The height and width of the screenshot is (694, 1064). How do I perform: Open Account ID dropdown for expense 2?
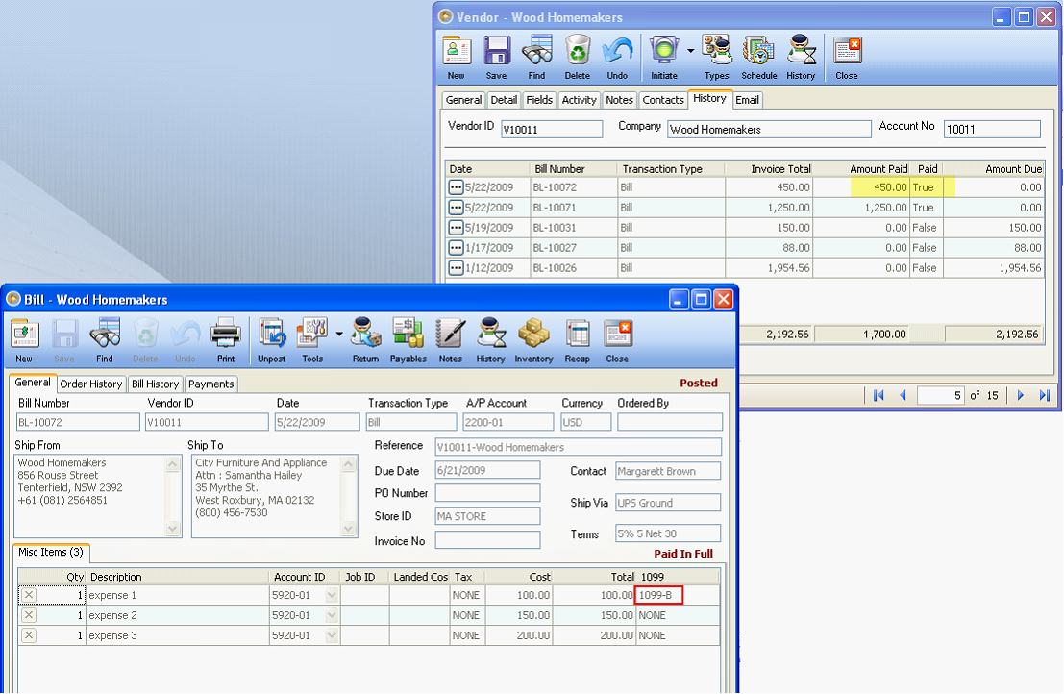pyautogui.click(x=332, y=616)
